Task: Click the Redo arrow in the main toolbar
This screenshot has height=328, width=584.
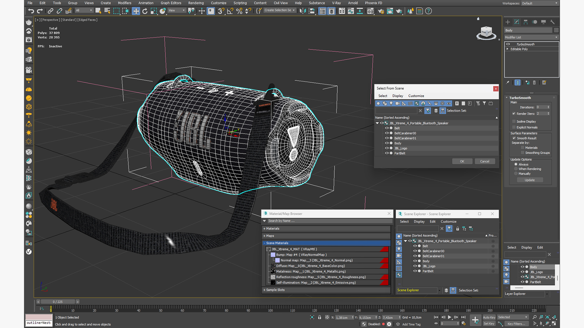Action: click(x=40, y=11)
